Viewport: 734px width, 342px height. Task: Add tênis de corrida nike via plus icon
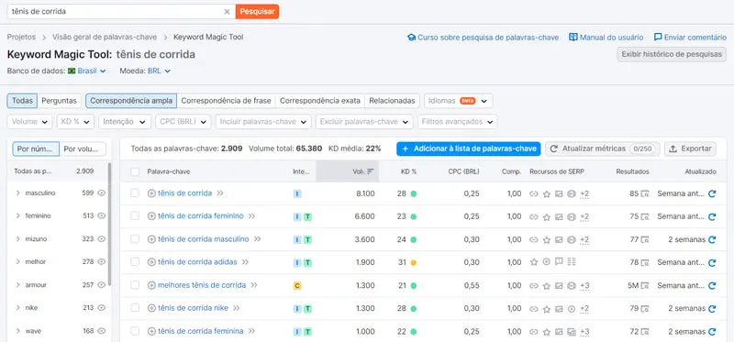click(151, 308)
